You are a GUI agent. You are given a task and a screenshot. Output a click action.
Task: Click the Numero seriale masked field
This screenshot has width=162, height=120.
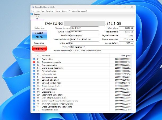[84, 32]
